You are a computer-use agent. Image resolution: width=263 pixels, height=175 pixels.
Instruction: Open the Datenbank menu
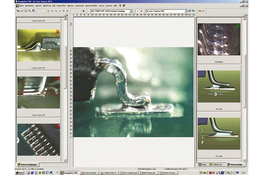tap(80, 6)
